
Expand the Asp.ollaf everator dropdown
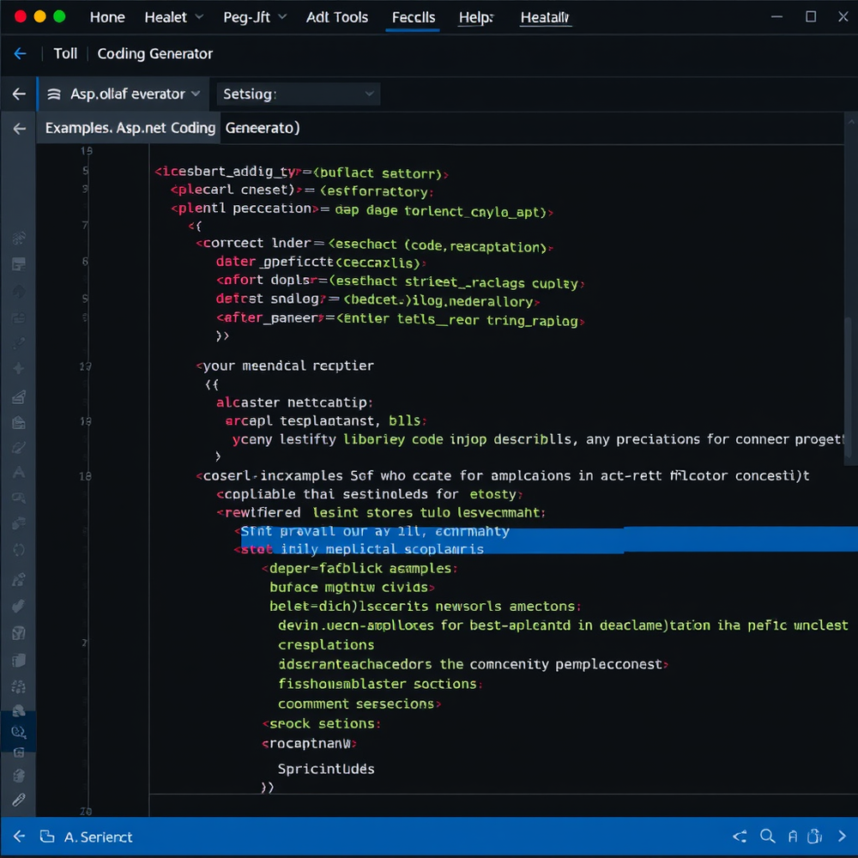[x=196, y=94]
